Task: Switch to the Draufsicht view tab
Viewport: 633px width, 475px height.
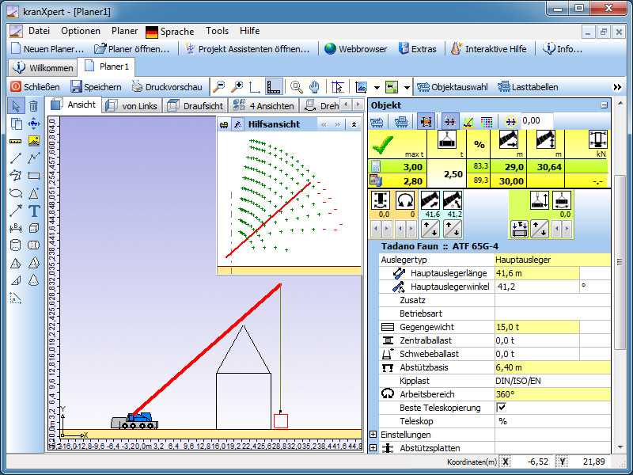Action: click(x=195, y=105)
